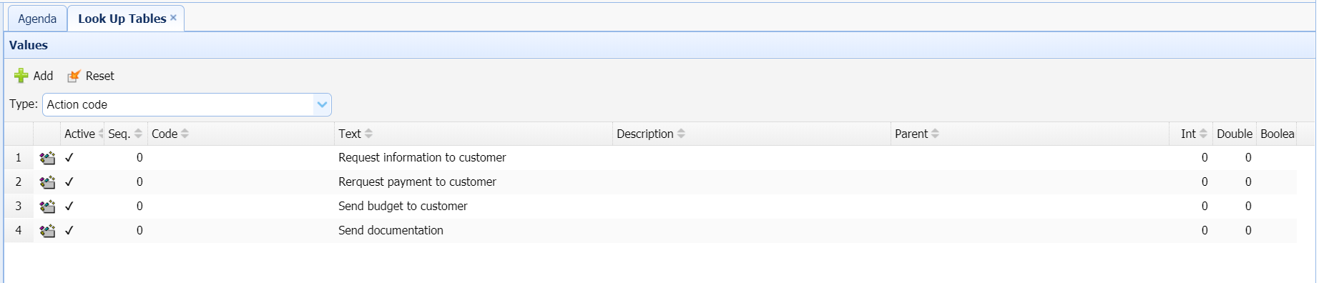The height and width of the screenshot is (283, 1319).
Task: Sort by the Description column arrows
Action: (x=681, y=134)
